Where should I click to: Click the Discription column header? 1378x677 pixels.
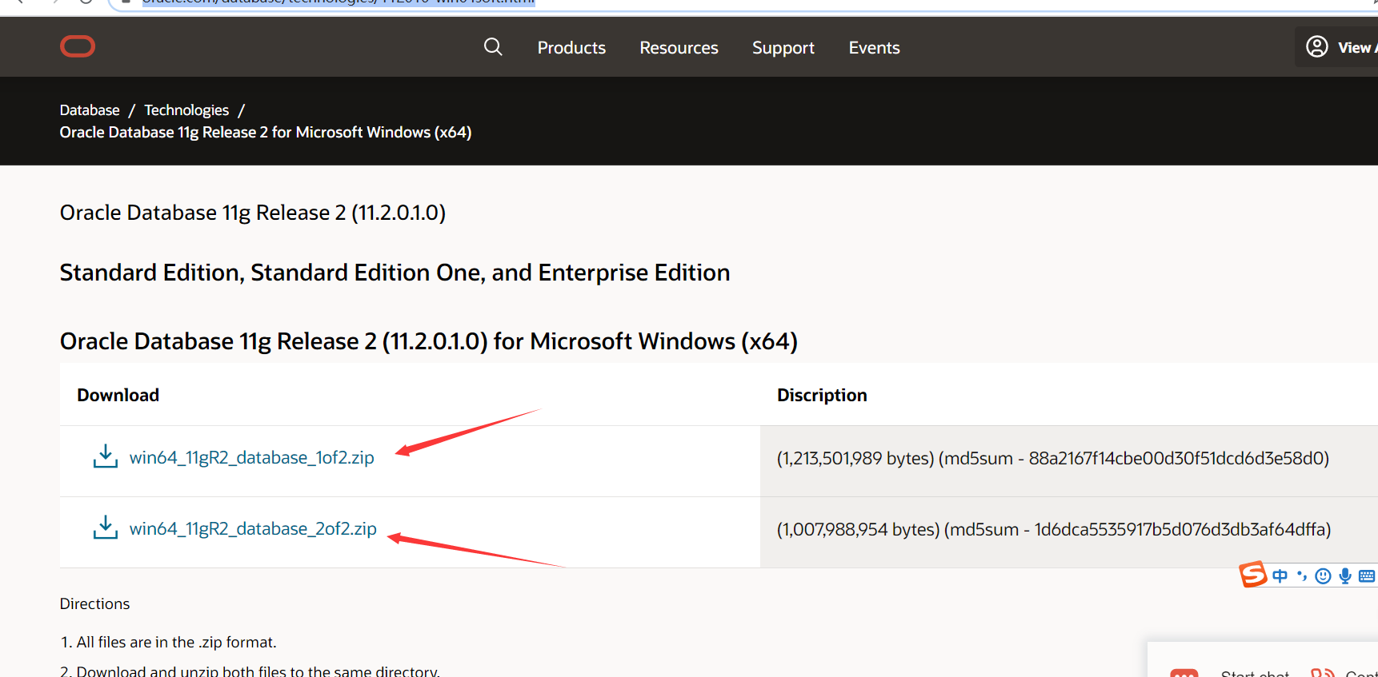pyautogui.click(x=822, y=395)
